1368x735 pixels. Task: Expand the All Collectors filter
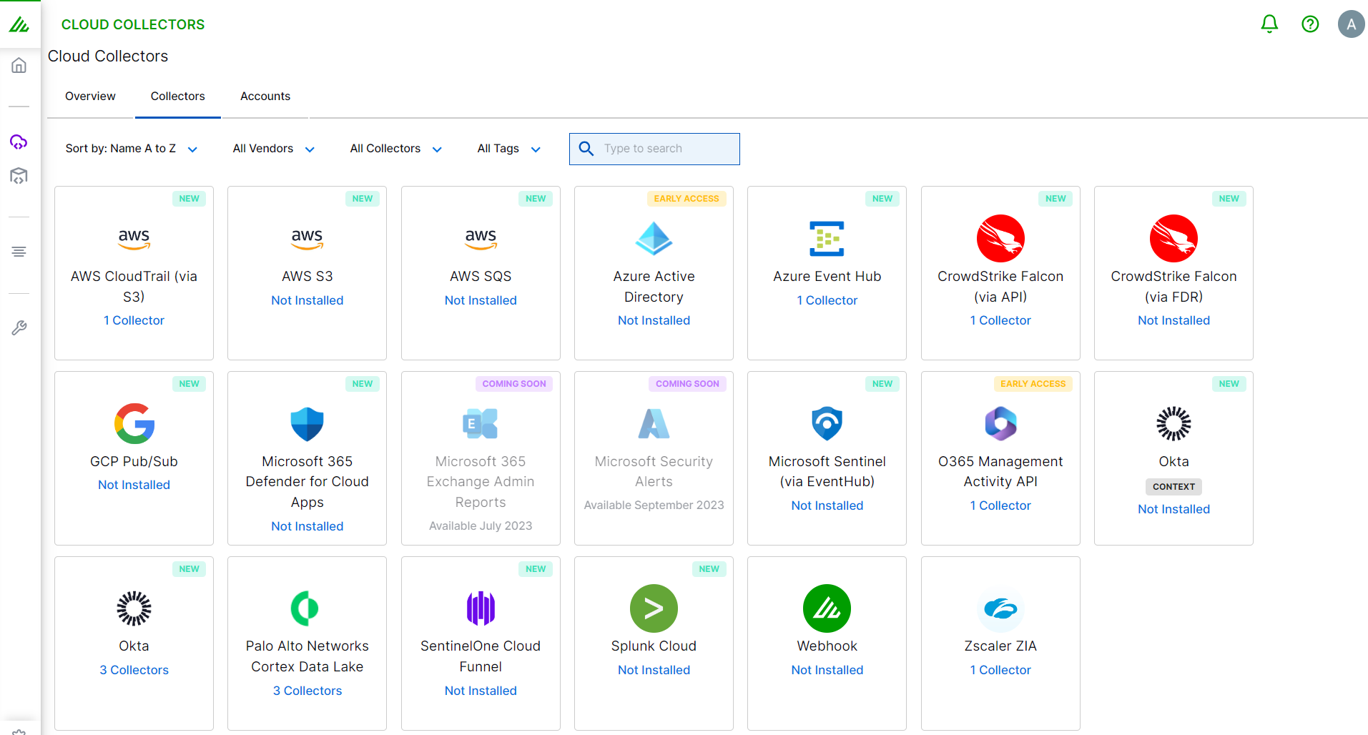(396, 149)
